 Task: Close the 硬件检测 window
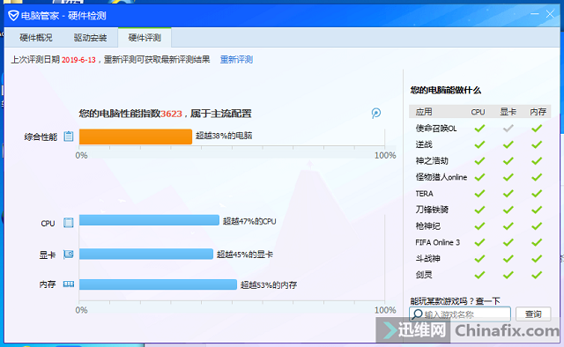pos(550,14)
